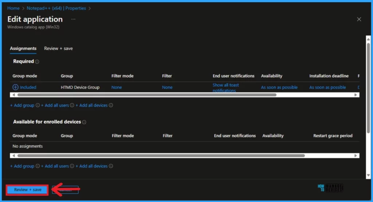373x202 pixels.
Task: Click Availability As soon as possible link
Action: tap(279, 87)
